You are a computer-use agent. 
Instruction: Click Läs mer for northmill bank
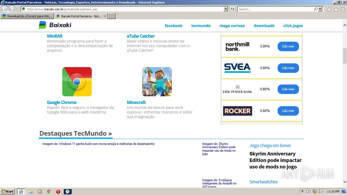pos(288,46)
